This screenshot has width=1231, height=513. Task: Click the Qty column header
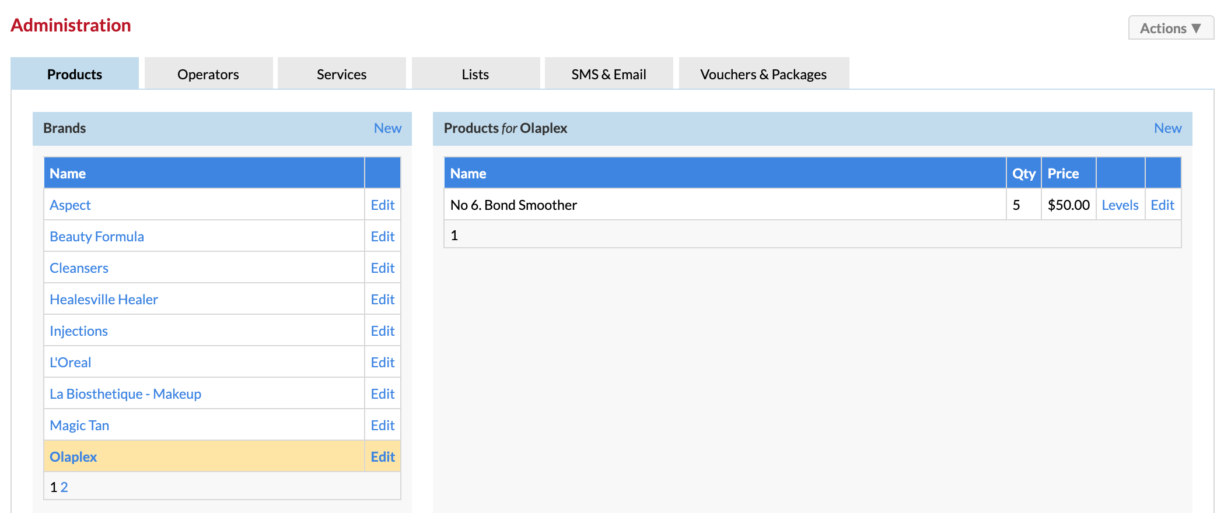1024,174
